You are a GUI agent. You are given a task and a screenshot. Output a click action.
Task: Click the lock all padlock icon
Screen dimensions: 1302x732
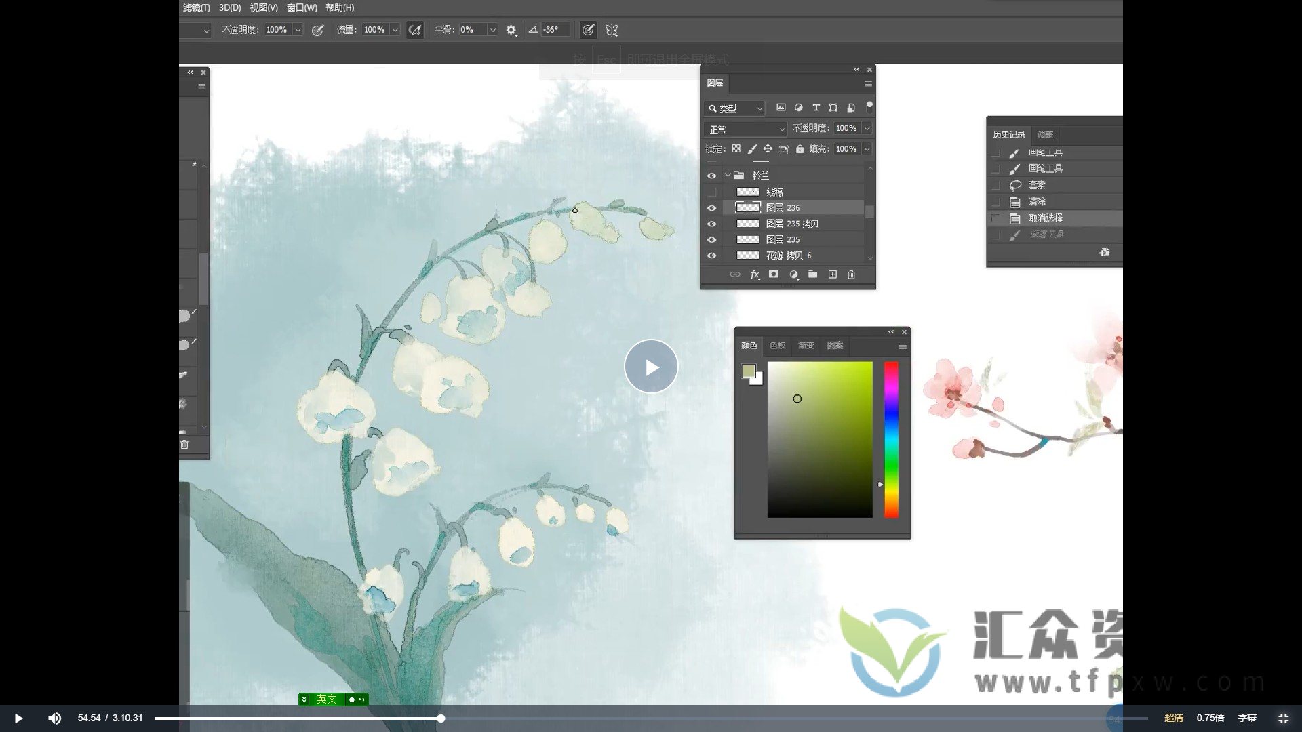(800, 149)
